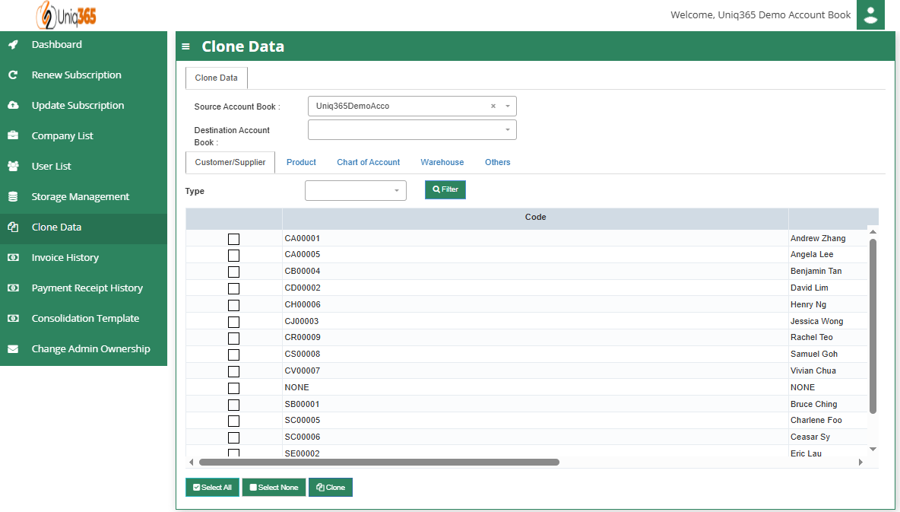
Task: Click the Change Admin Ownership envelope icon
Action: [x=13, y=348]
